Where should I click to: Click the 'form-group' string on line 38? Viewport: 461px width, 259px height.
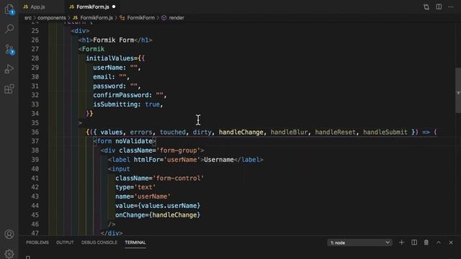pyautogui.click(x=179, y=150)
